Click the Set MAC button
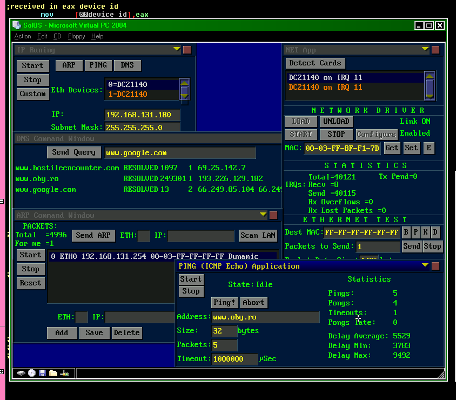This screenshot has height=400, width=456. [411, 148]
